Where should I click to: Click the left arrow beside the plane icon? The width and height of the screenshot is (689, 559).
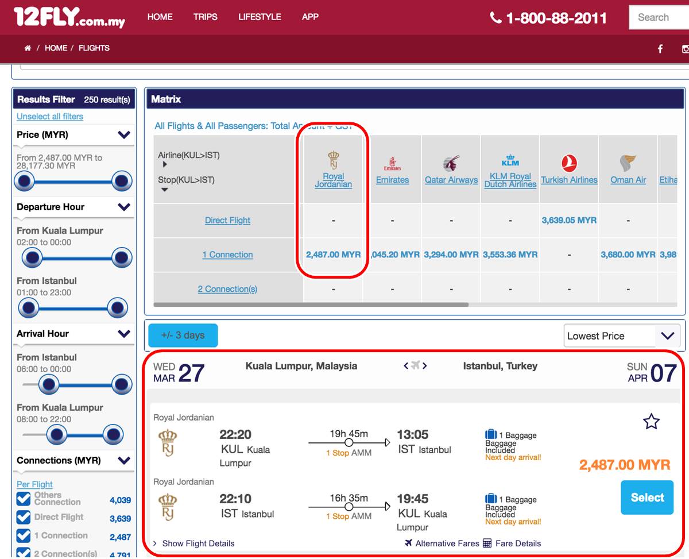(x=406, y=366)
